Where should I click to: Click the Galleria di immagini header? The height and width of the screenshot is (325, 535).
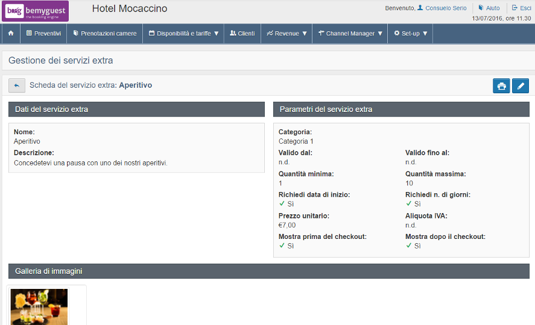click(269, 271)
